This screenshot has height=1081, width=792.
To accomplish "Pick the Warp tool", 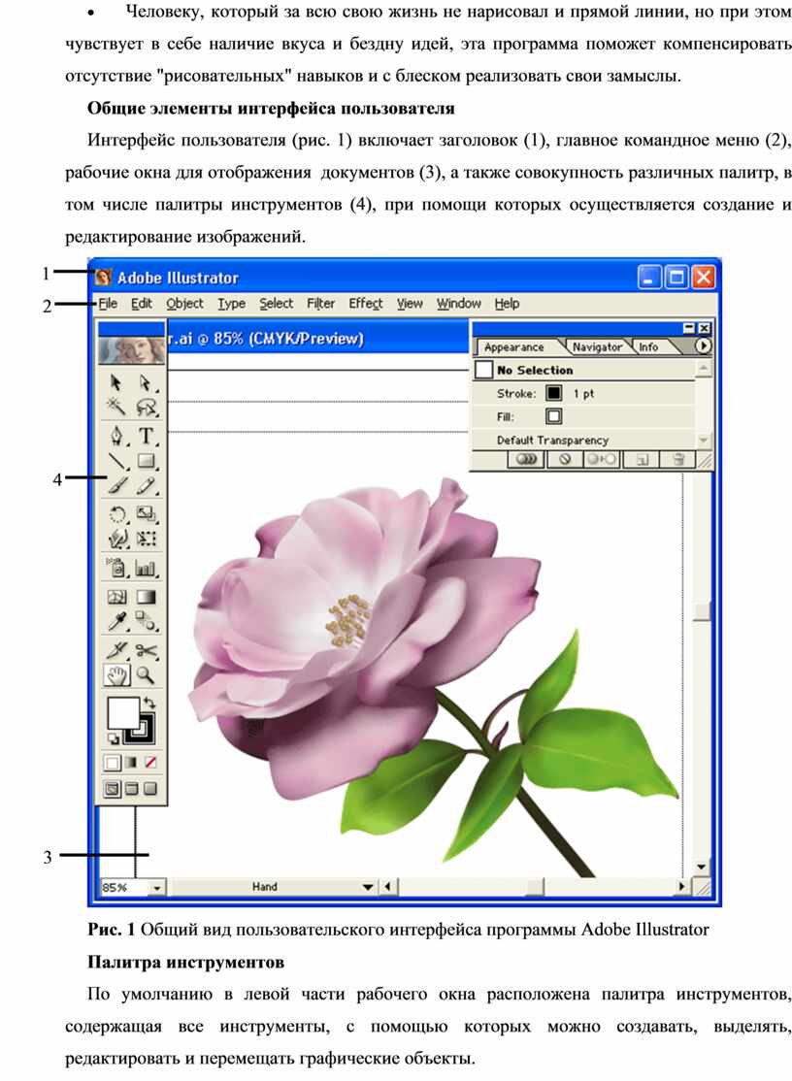I will 117,539.
